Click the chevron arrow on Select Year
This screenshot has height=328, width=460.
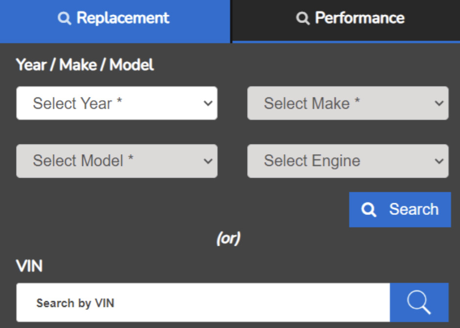tap(208, 103)
